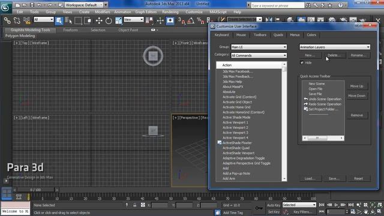
Task: Toggle the Percent Snap button
Action: (x=200, y=20)
